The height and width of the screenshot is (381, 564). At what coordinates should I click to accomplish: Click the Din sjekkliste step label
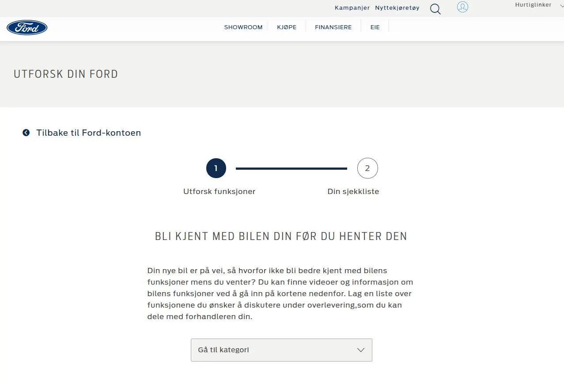point(353,191)
